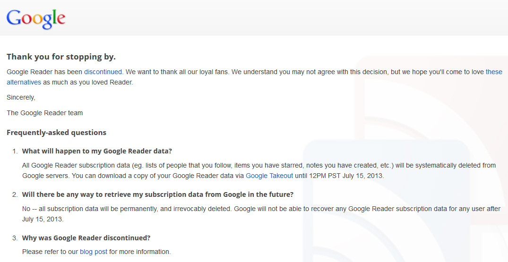The height and width of the screenshot is (262, 508).
Task: Click "The Google Reader team" signature text
Action: (45, 113)
